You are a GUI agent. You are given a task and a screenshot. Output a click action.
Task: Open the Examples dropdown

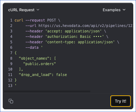[x=114, y=10]
